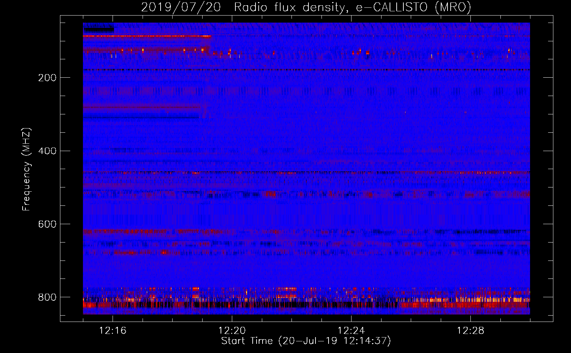
Task: Click the 400 MHz frequency tick label
Action: pos(47,151)
